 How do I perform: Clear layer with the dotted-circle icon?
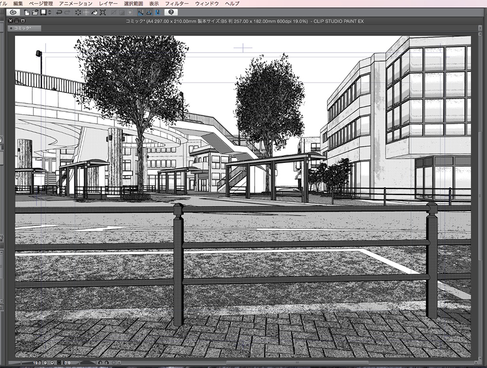78,13
